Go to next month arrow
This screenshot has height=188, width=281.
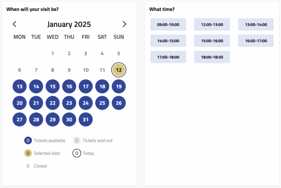point(124,24)
